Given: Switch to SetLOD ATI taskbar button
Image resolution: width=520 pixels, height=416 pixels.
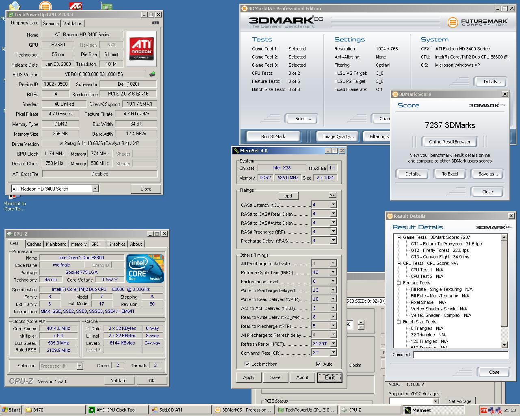Looking at the screenshot, I should coord(180,410).
